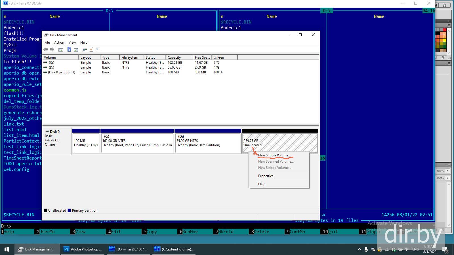
Task: Click the Show/Hide Console Tree toolbar icon
Action: [61, 50]
